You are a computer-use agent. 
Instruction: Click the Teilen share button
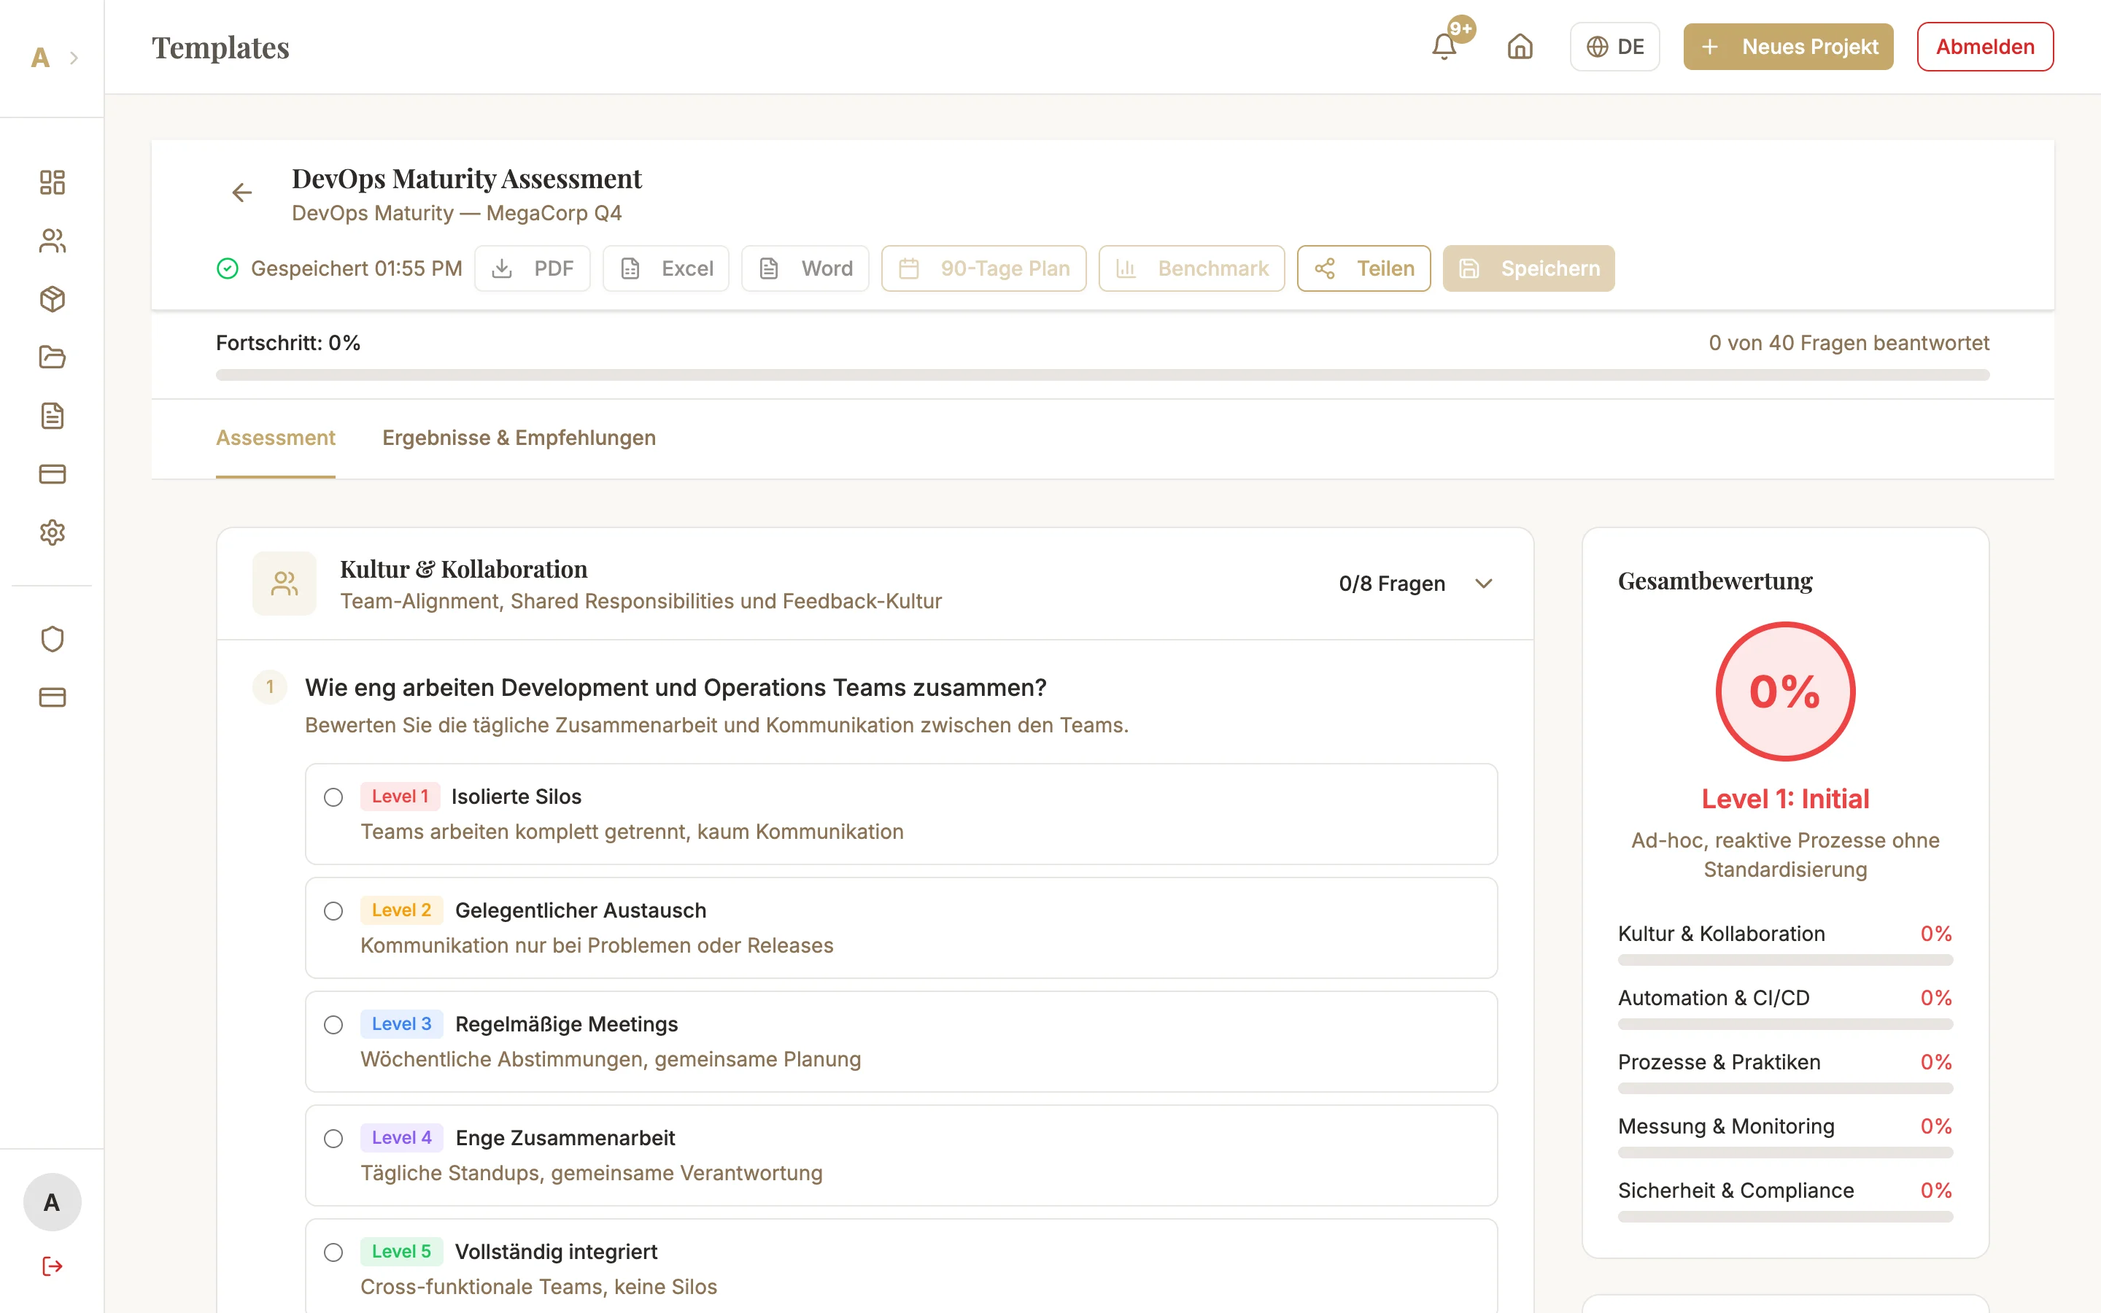[x=1364, y=268]
